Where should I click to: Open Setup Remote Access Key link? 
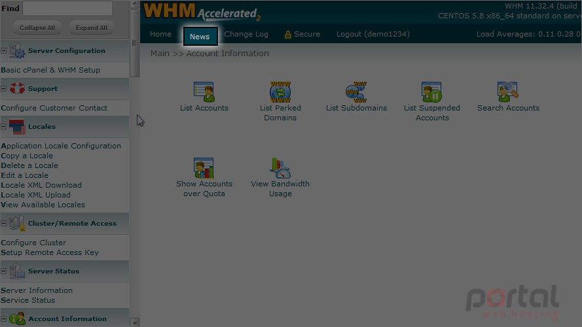[x=50, y=252]
